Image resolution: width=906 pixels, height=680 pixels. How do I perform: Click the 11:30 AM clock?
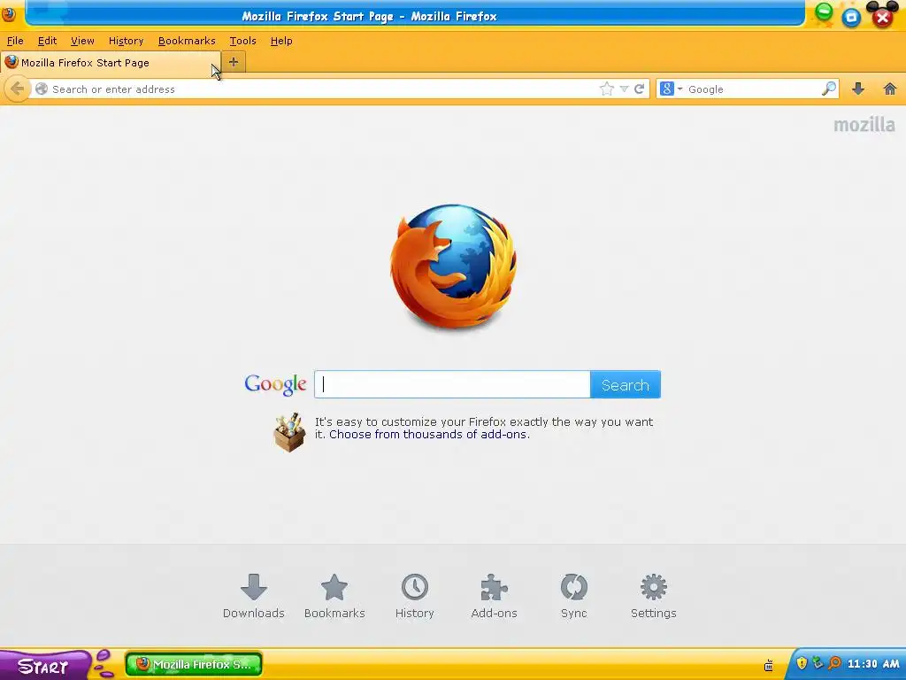[873, 664]
